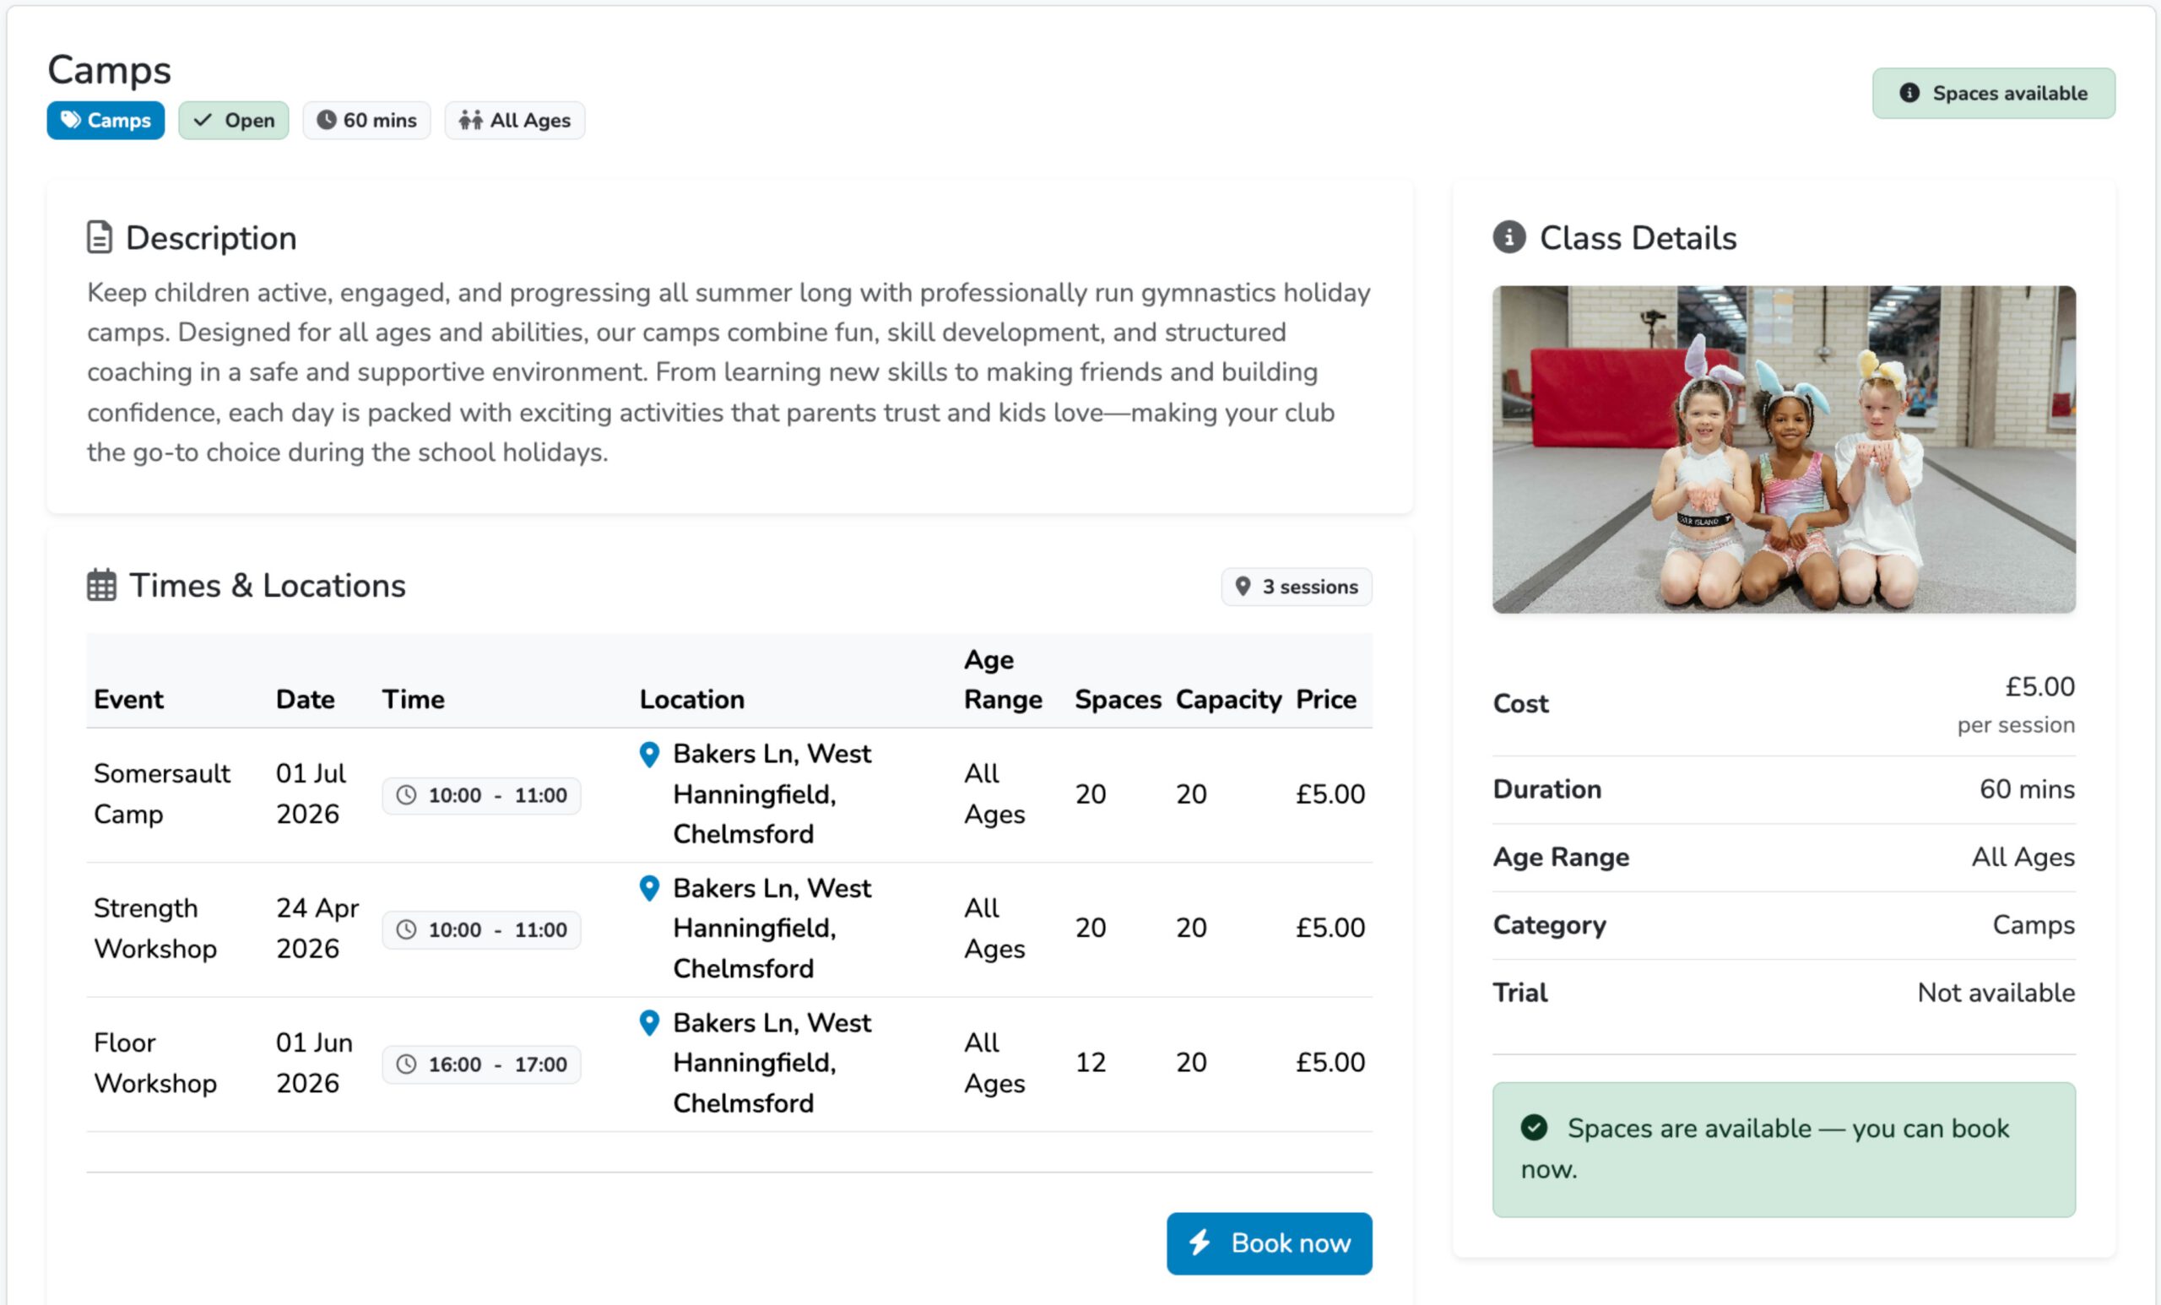Click the lightning icon on Book now
The height and width of the screenshot is (1305, 2161).
tap(1200, 1243)
